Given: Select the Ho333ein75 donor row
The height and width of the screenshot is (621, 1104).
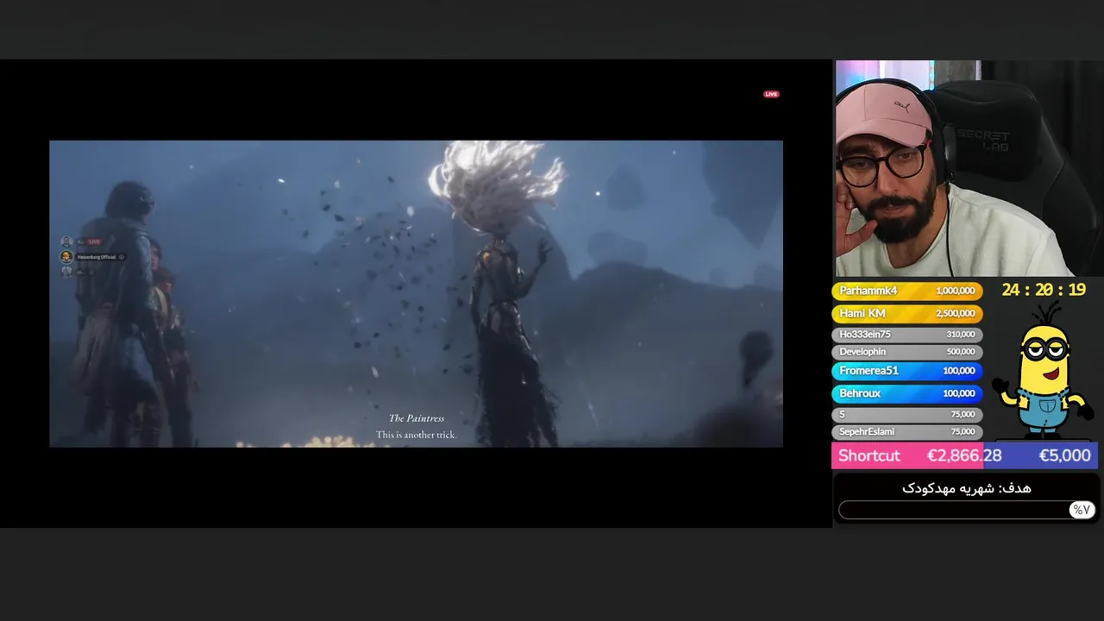Looking at the screenshot, I should 906,334.
